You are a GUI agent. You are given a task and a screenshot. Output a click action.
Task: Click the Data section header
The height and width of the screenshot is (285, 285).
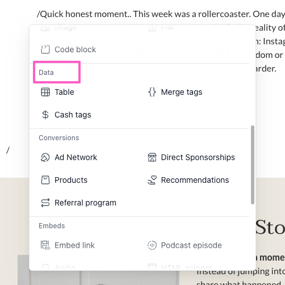(x=46, y=73)
